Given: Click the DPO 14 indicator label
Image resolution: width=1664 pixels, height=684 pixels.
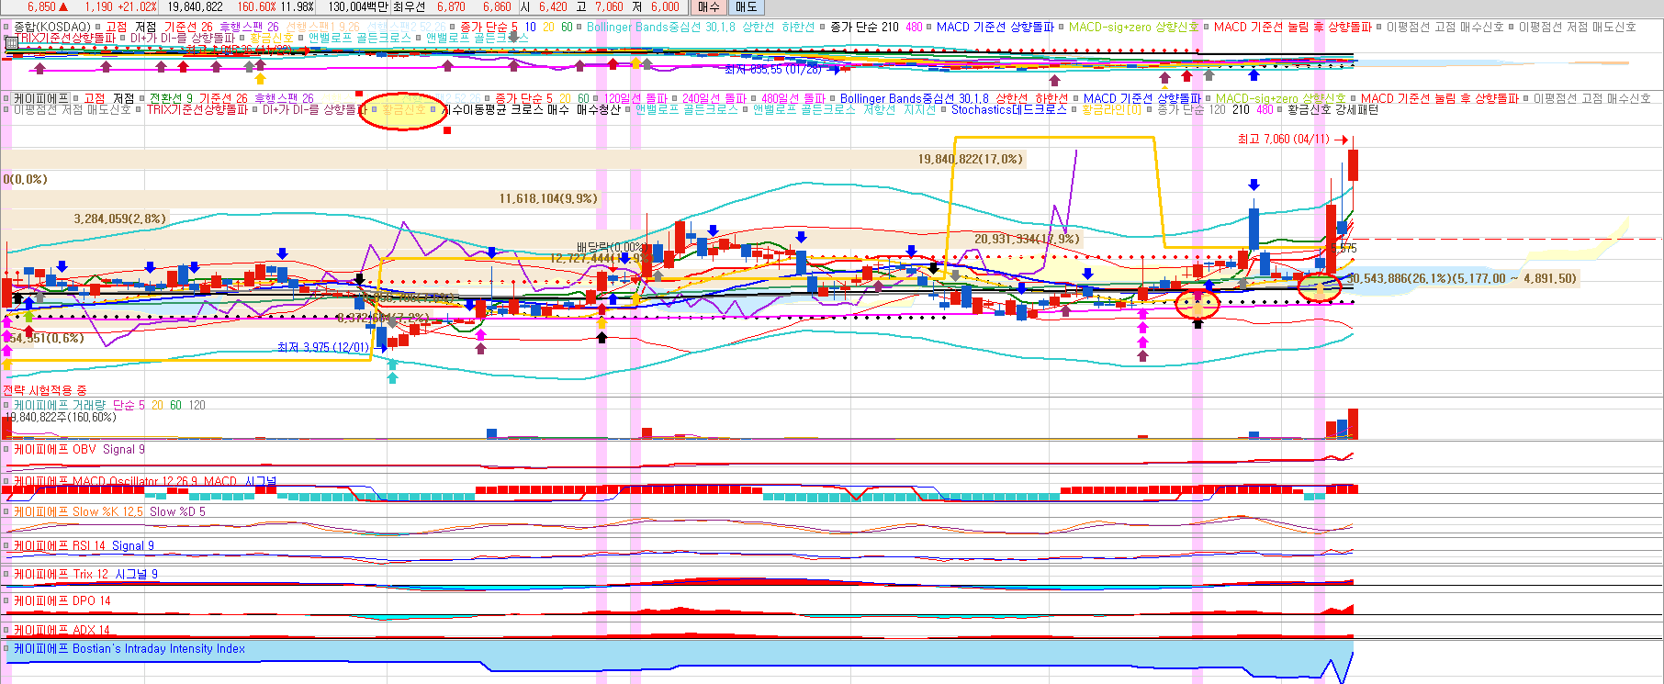Looking at the screenshot, I should click(x=91, y=601).
